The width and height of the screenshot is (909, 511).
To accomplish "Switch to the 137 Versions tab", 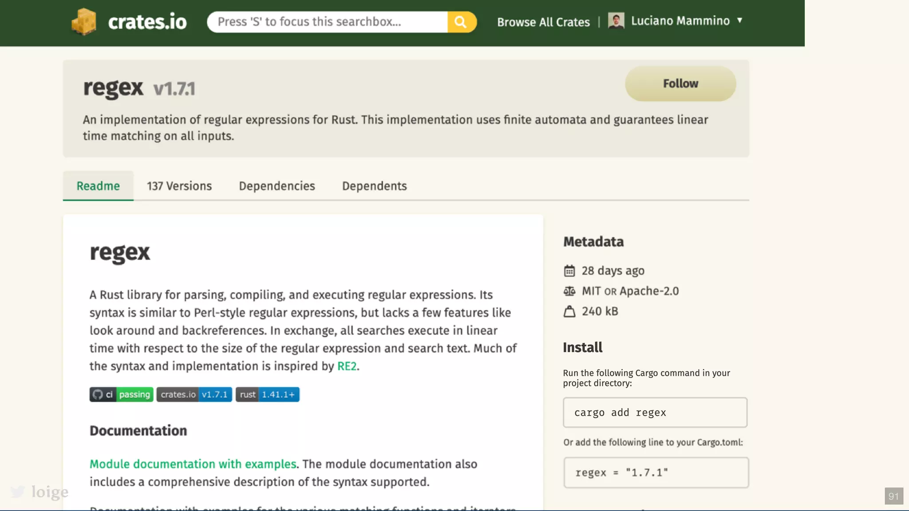I will tap(179, 186).
